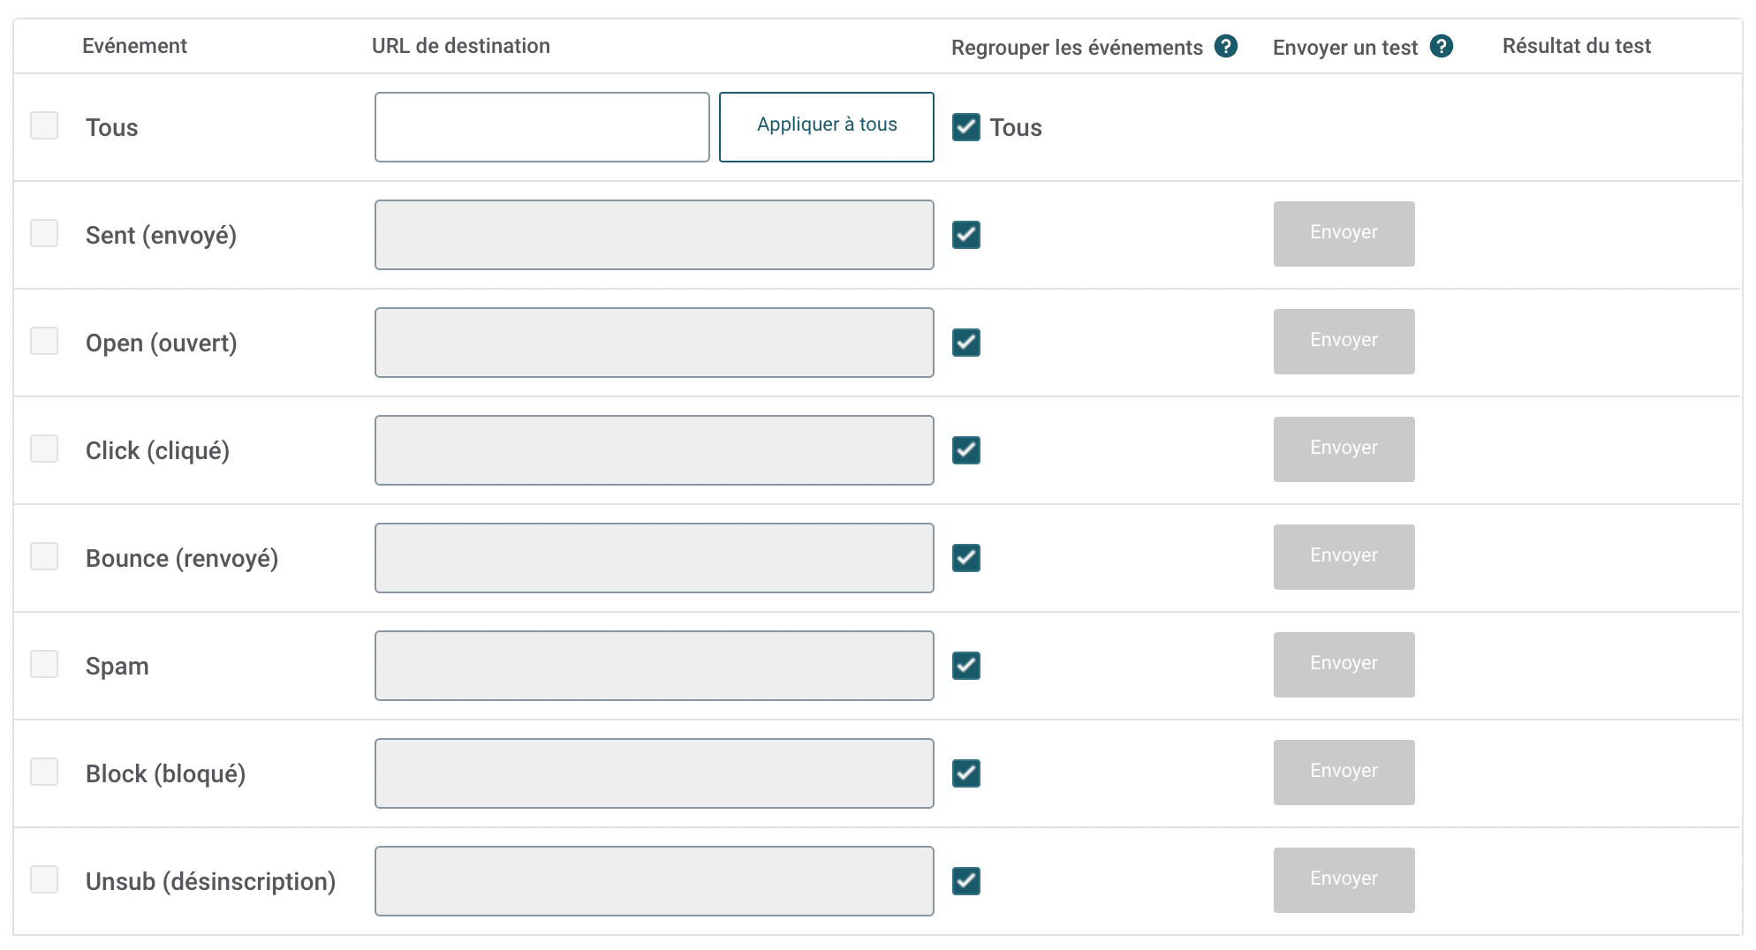Click the Résultat du test header

[1577, 46]
